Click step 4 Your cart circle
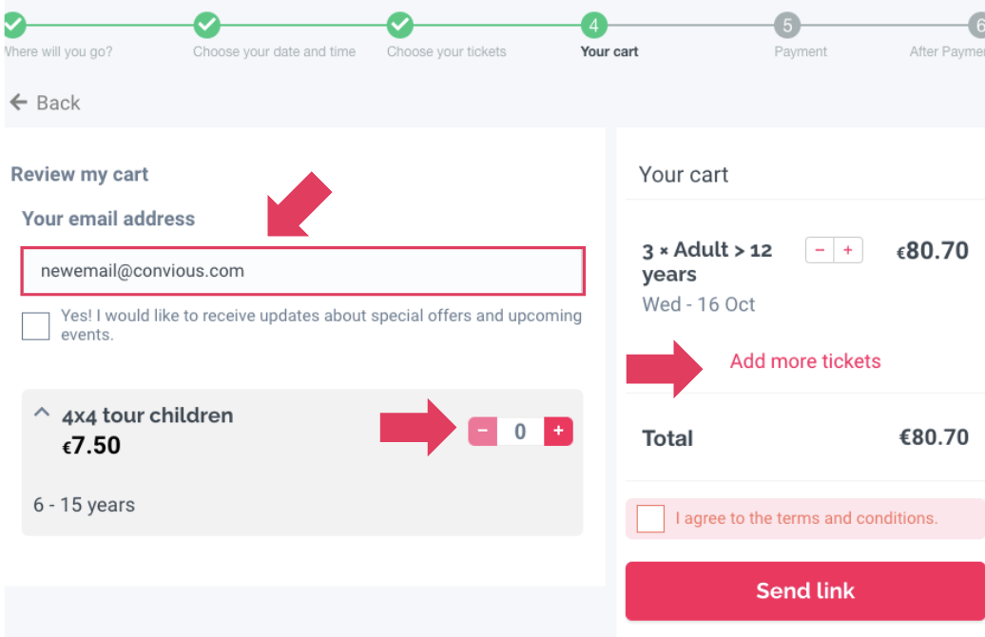Image resolution: width=985 pixels, height=637 pixels. click(x=593, y=26)
